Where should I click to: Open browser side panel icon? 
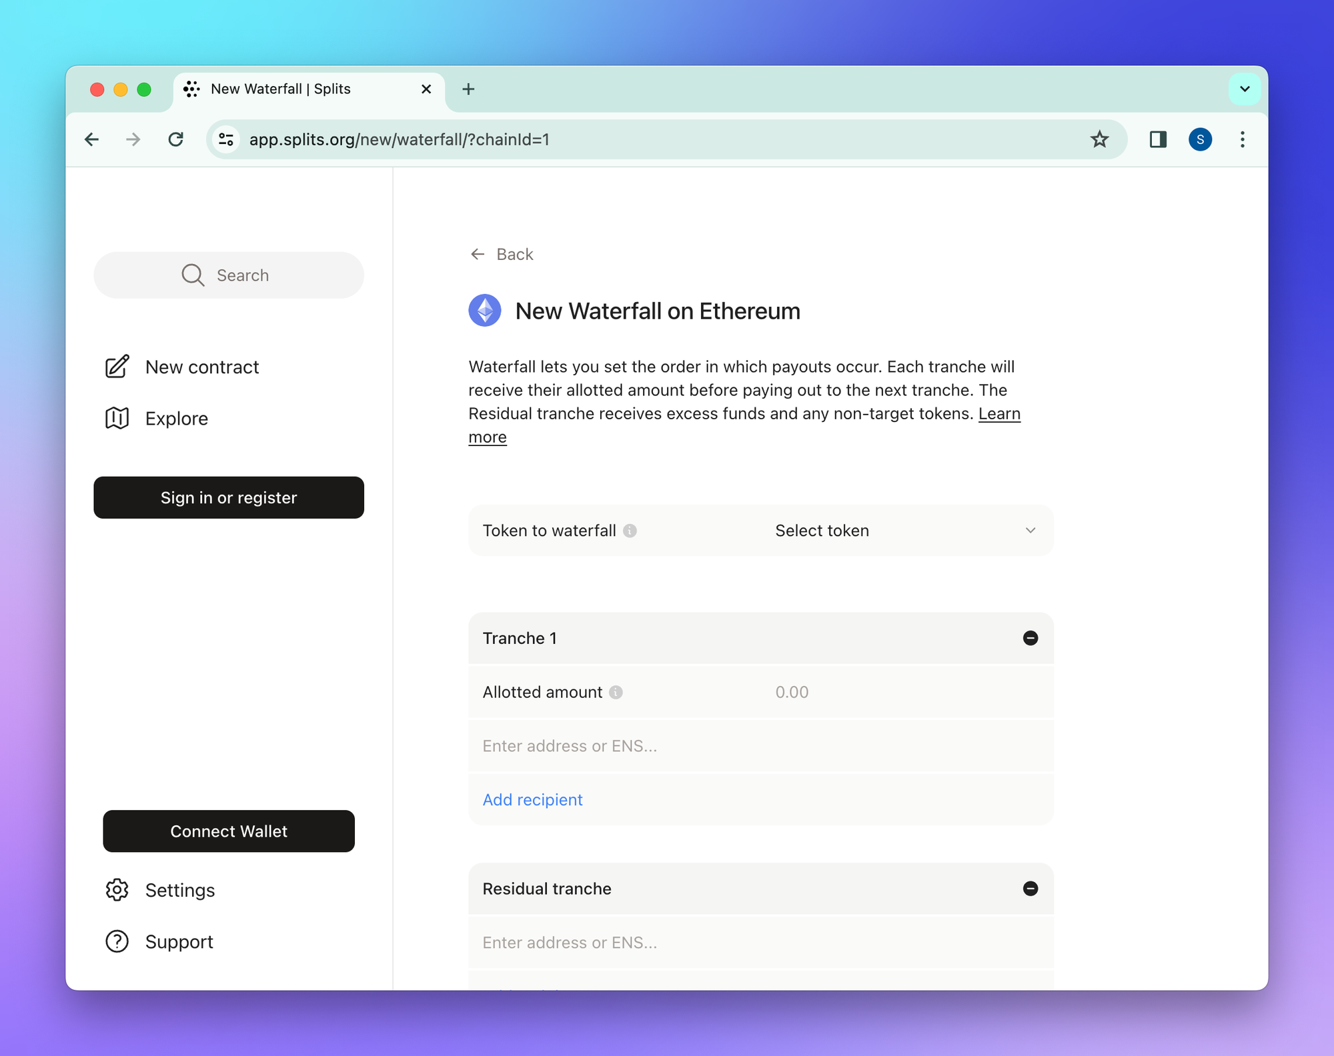click(x=1158, y=139)
